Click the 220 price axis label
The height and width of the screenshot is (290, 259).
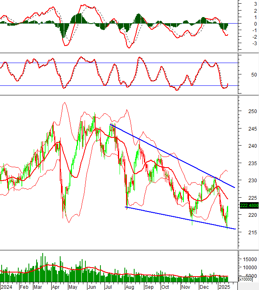click(x=252, y=215)
